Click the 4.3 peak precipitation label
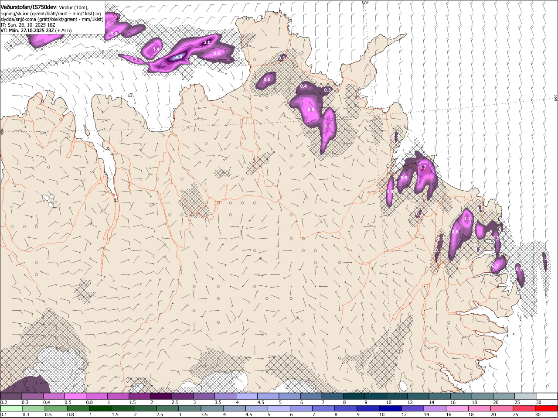The height and width of the screenshot is (418, 558). tap(178, 57)
